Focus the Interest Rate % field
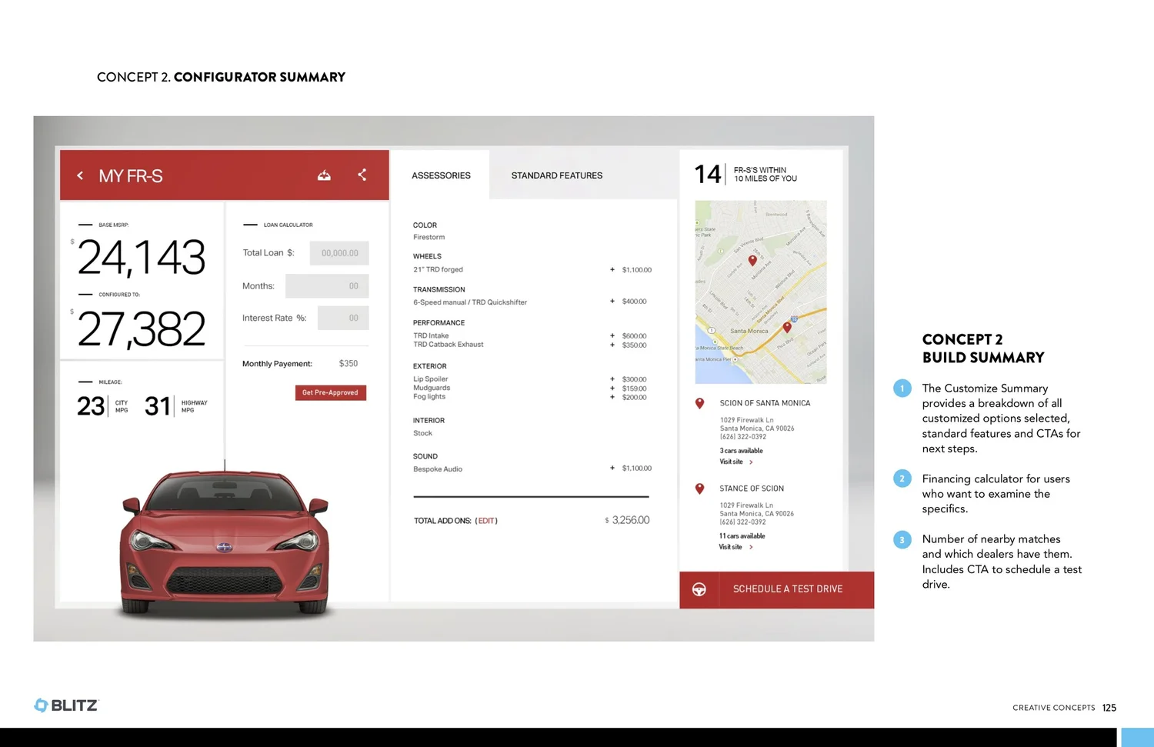This screenshot has width=1154, height=747. click(343, 318)
